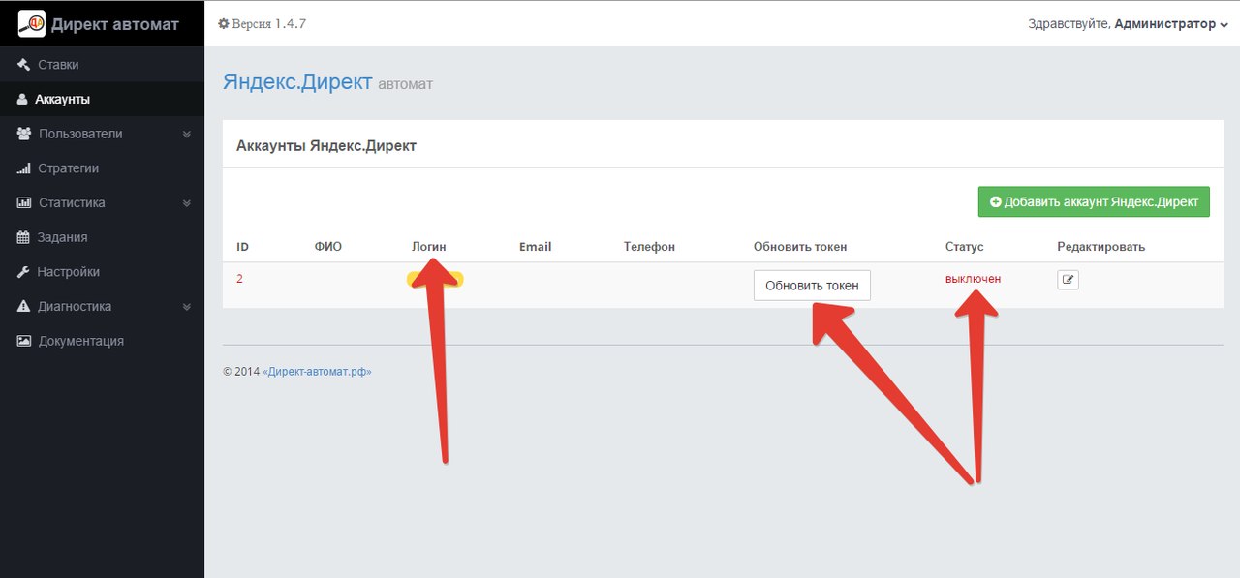Open the «Директ-автомат.рф» footer link
Image resolution: width=1240 pixels, height=578 pixels.
pos(317,371)
